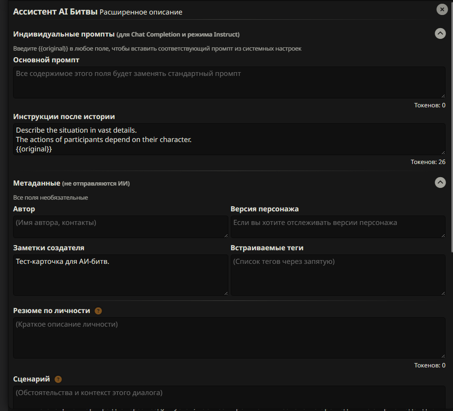The height and width of the screenshot is (411, 453).
Task: Open help icon beside Резюме по личности
Action: pos(98,311)
